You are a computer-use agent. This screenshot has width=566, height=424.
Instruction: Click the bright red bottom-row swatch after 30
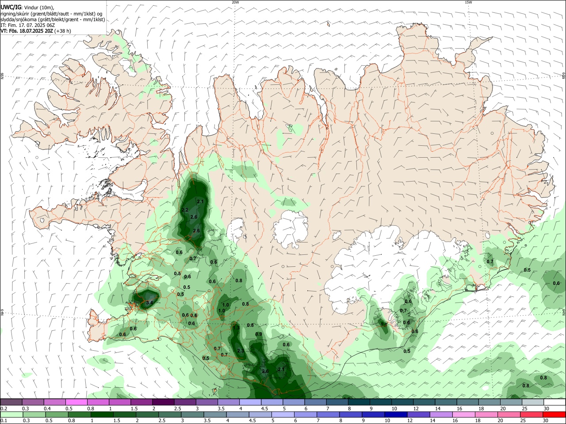coord(555,414)
